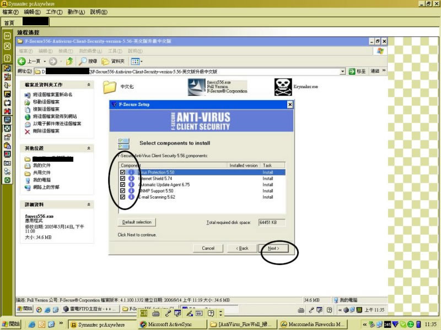The width and height of the screenshot is (441, 330).
Task: Uncheck the Virus Protection 5.58 component
Action: 122,172
